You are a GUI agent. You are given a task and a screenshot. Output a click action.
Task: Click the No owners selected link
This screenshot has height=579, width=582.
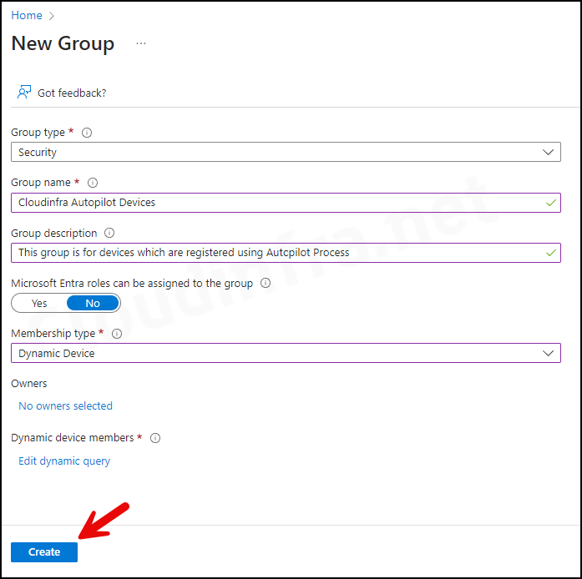click(65, 405)
